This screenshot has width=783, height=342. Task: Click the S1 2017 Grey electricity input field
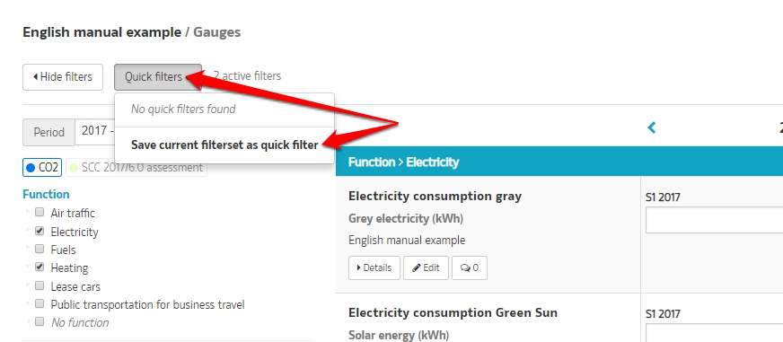[x=714, y=220]
